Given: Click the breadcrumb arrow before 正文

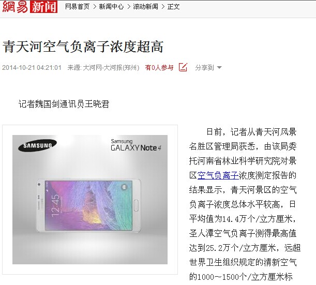Looking at the screenshot, I should (163, 7).
